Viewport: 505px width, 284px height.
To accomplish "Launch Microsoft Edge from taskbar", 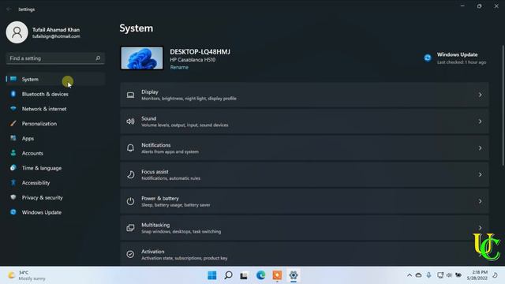I will coord(260,275).
